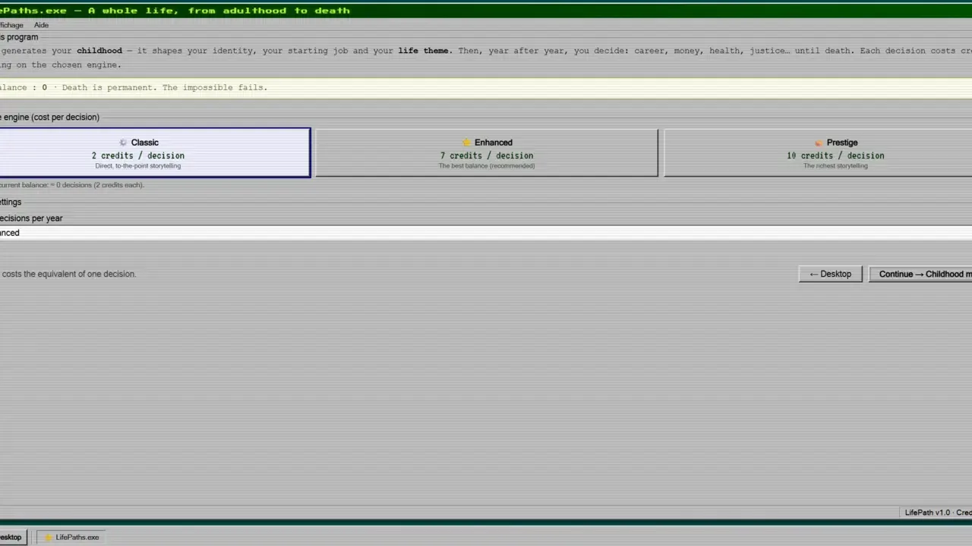Click the balance notice banner

(x=486, y=88)
